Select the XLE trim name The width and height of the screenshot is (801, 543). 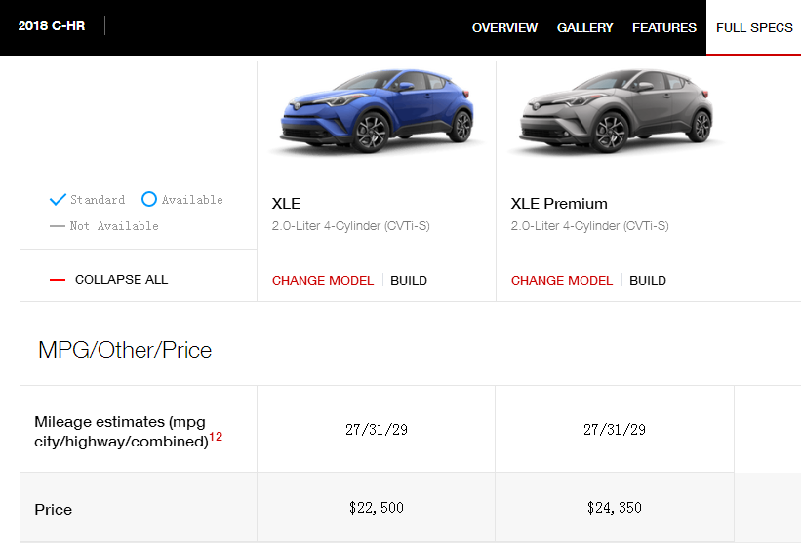pos(286,204)
